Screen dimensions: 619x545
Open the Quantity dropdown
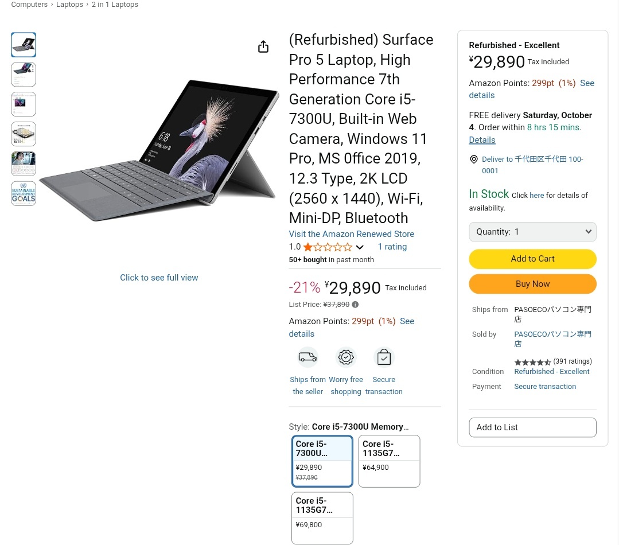click(x=532, y=232)
